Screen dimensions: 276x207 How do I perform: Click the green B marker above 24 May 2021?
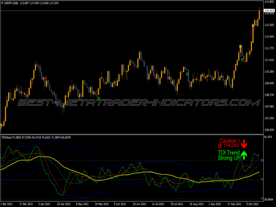pyautogui.click(x=98, y=98)
